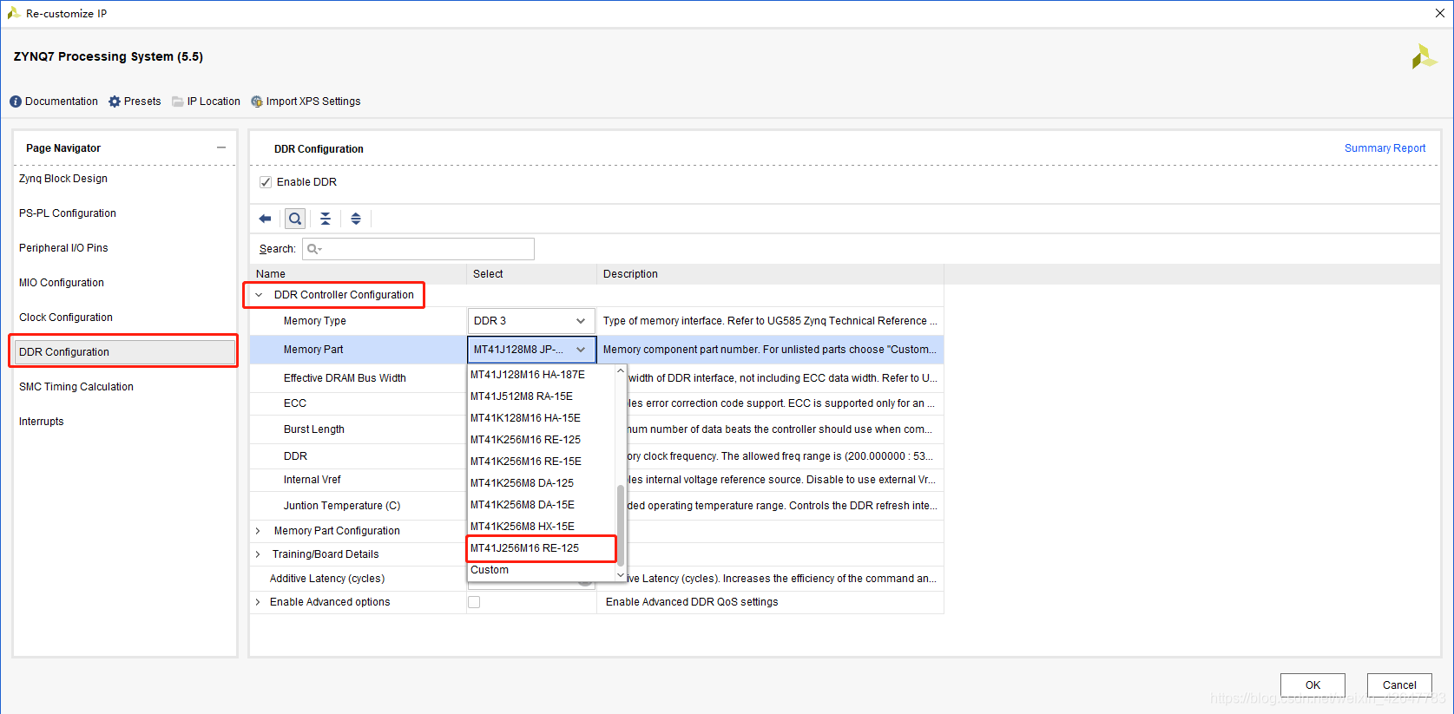The image size is (1454, 714).
Task: Click dropdown list scroll-down arrow
Action: (621, 574)
